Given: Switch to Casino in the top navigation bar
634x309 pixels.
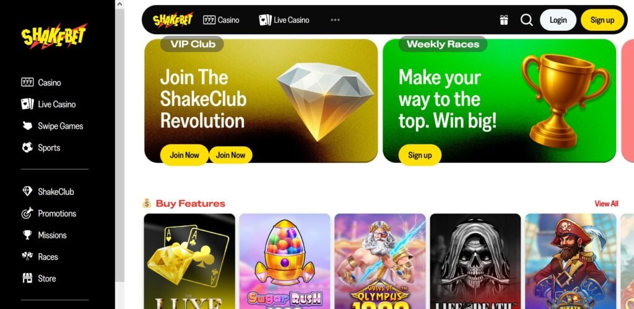Looking at the screenshot, I should pyautogui.click(x=221, y=20).
